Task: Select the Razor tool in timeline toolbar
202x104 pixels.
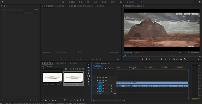Action: 89,73
